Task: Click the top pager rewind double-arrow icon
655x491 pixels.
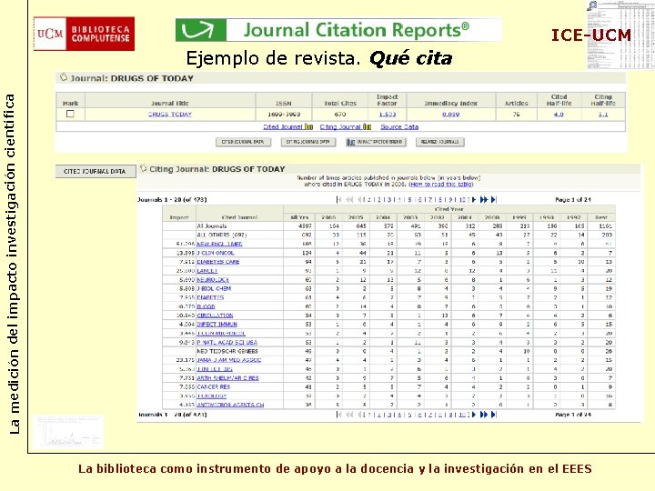Action: click(x=349, y=199)
